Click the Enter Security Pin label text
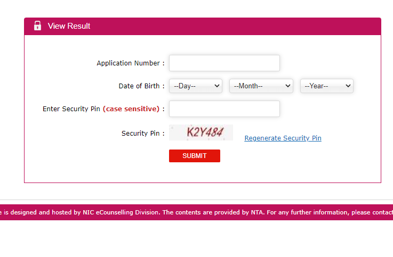 tap(71, 109)
